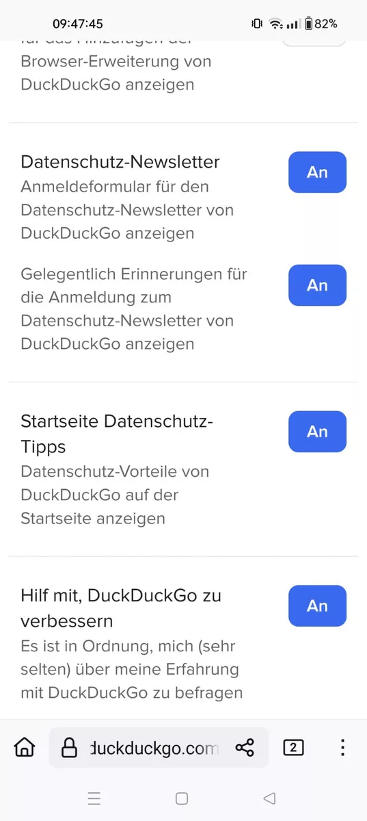Viewport: 367px width, 821px height.
Task: Toggle Startseite Datenschutz-Tipps setting
Action: point(317,432)
